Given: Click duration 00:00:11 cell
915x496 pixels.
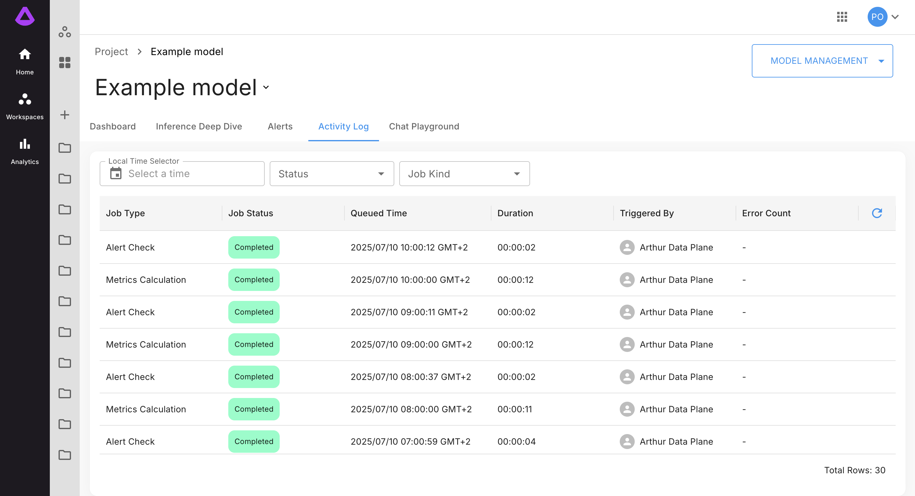Looking at the screenshot, I should tap(515, 409).
